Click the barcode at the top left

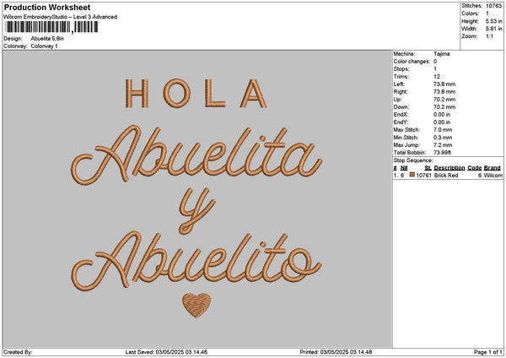(x=51, y=27)
